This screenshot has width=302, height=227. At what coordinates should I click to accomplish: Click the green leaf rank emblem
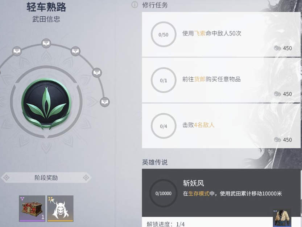46,104
